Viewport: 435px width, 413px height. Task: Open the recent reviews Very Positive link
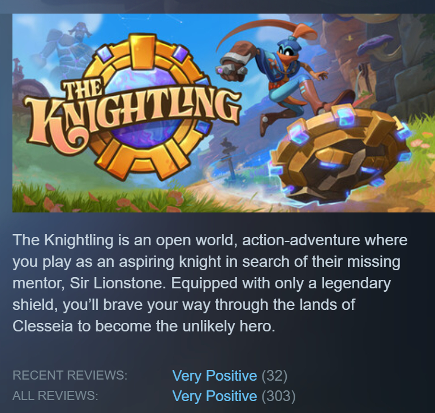pos(214,376)
